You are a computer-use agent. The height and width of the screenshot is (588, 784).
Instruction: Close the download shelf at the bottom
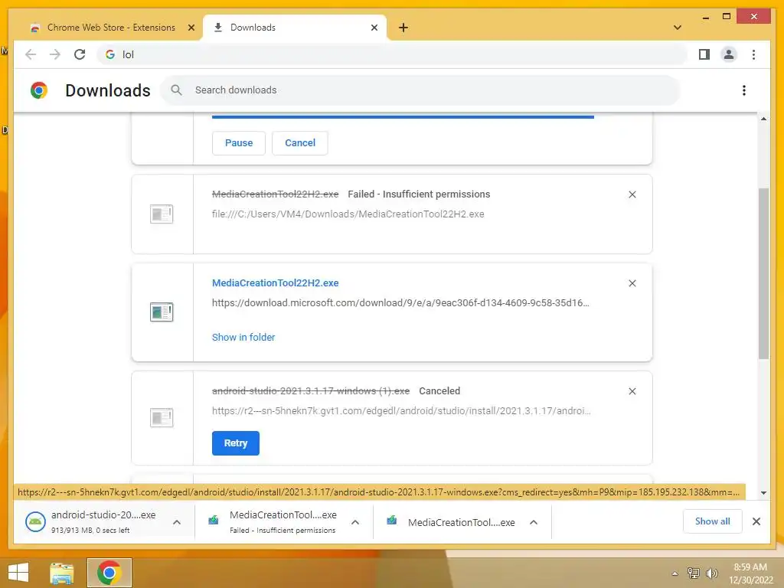(x=756, y=521)
